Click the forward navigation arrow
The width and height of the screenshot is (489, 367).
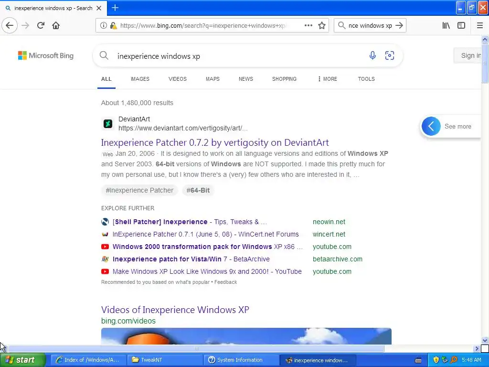(25, 25)
